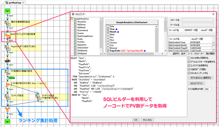Click the green End flow component icon
Screen dimensions: 219x127
pyautogui.click(x=7, y=121)
